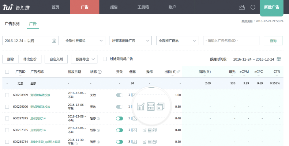This screenshot has width=289, height=146.
Task: Toggle the switch for ad 600297375
Action: click(x=119, y=118)
